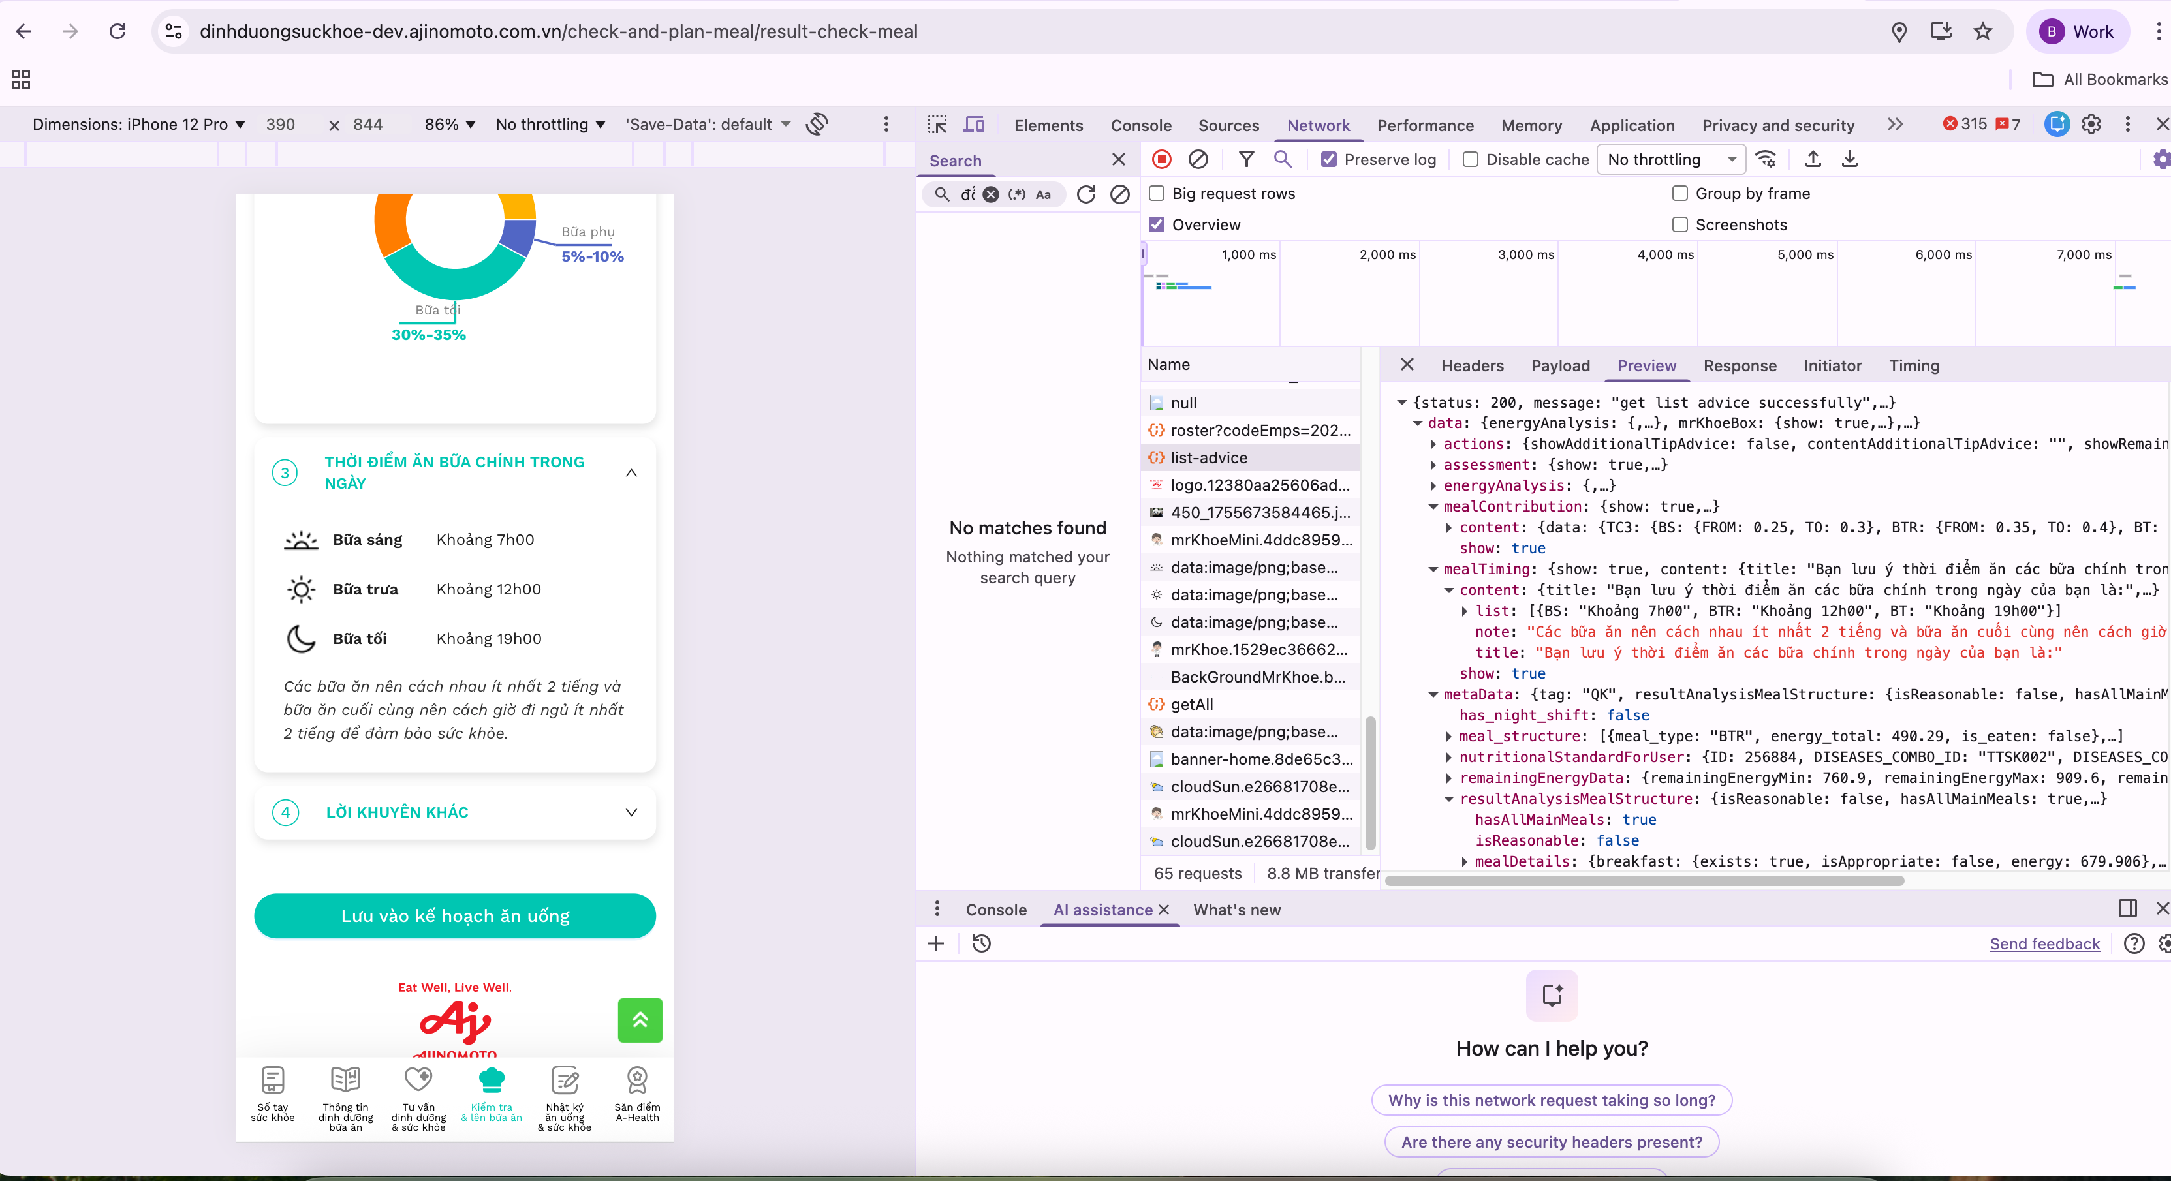The image size is (2171, 1181).
Task: Enable the Disable cache checkbox
Action: tap(1471, 159)
